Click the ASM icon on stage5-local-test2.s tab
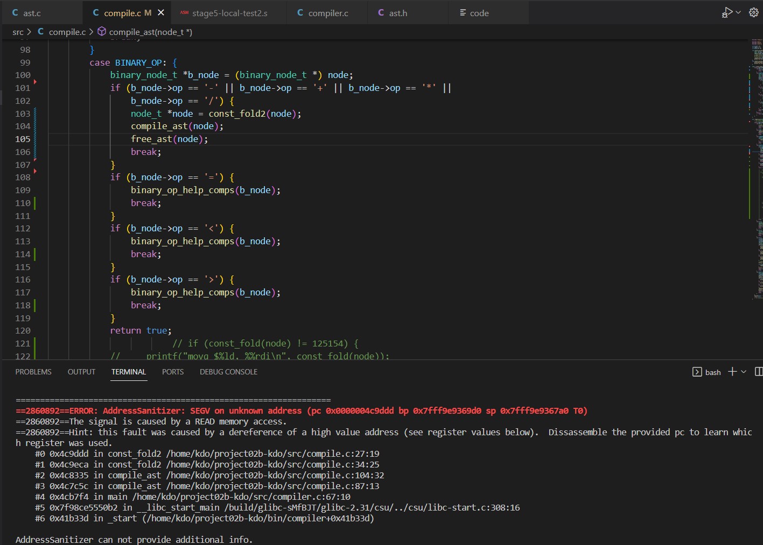Screen dimensions: 763x545 point(184,13)
